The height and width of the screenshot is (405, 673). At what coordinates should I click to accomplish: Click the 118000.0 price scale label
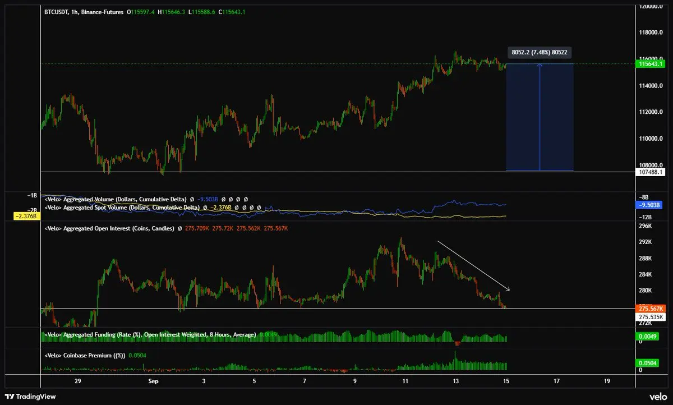point(650,33)
